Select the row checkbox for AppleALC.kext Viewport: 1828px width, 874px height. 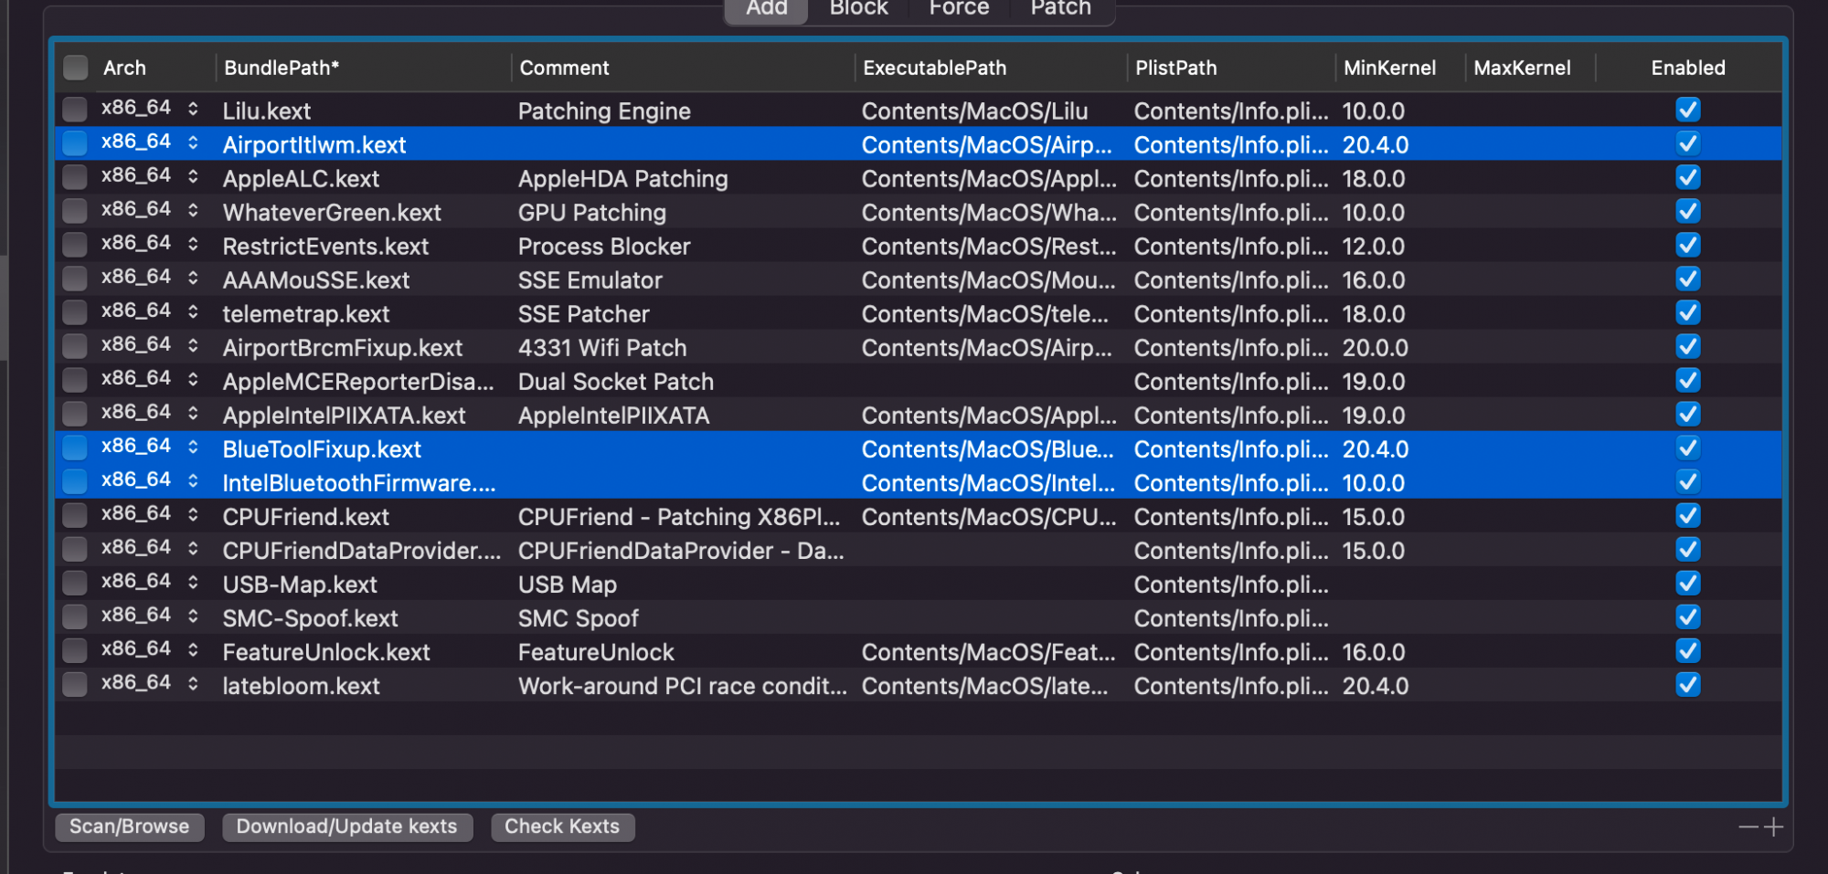75,178
